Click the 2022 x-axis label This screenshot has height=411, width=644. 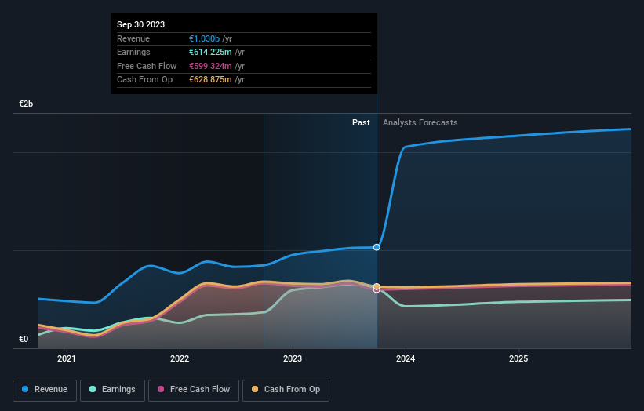coord(180,358)
